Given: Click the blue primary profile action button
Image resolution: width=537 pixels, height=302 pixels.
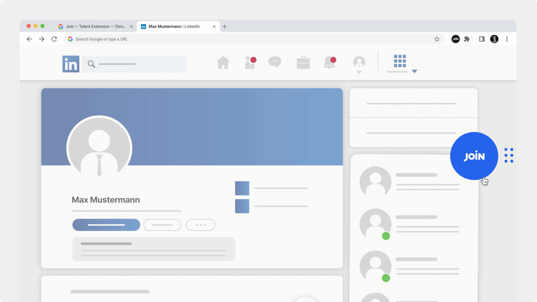Looking at the screenshot, I should [106, 225].
